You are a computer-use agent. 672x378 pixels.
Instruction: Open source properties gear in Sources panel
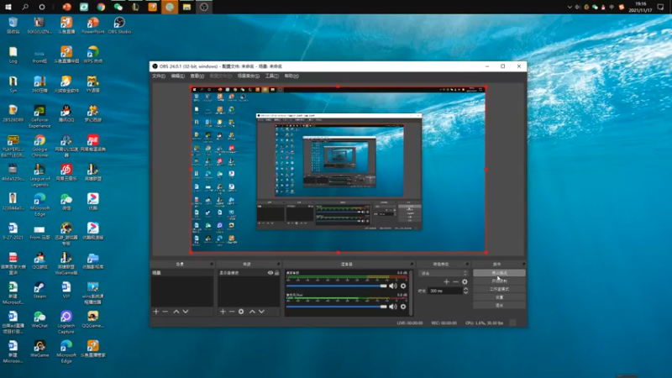[x=241, y=312]
